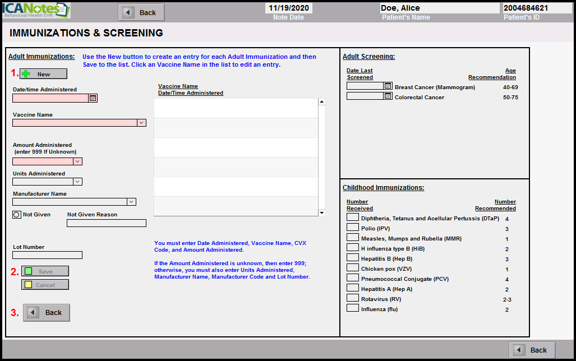Open calendar for Colorectal Cancer screening date
The image size is (576, 361).
(388, 96)
